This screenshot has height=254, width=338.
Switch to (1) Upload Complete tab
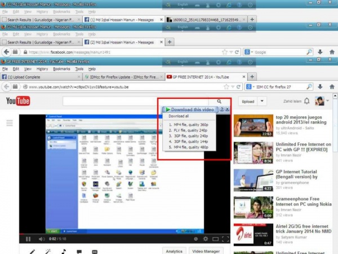click(x=41, y=77)
